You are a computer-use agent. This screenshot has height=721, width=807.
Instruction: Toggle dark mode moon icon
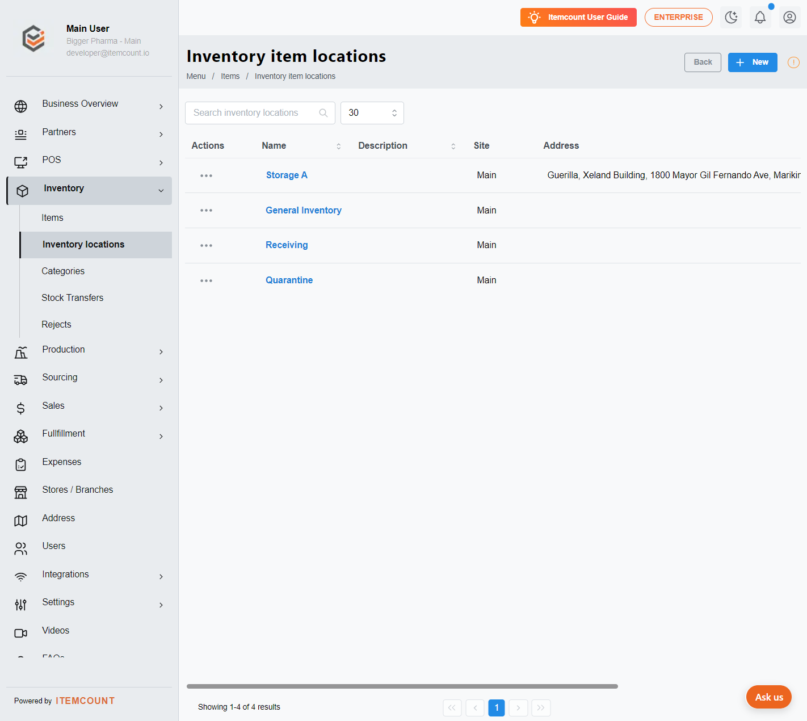(x=731, y=17)
